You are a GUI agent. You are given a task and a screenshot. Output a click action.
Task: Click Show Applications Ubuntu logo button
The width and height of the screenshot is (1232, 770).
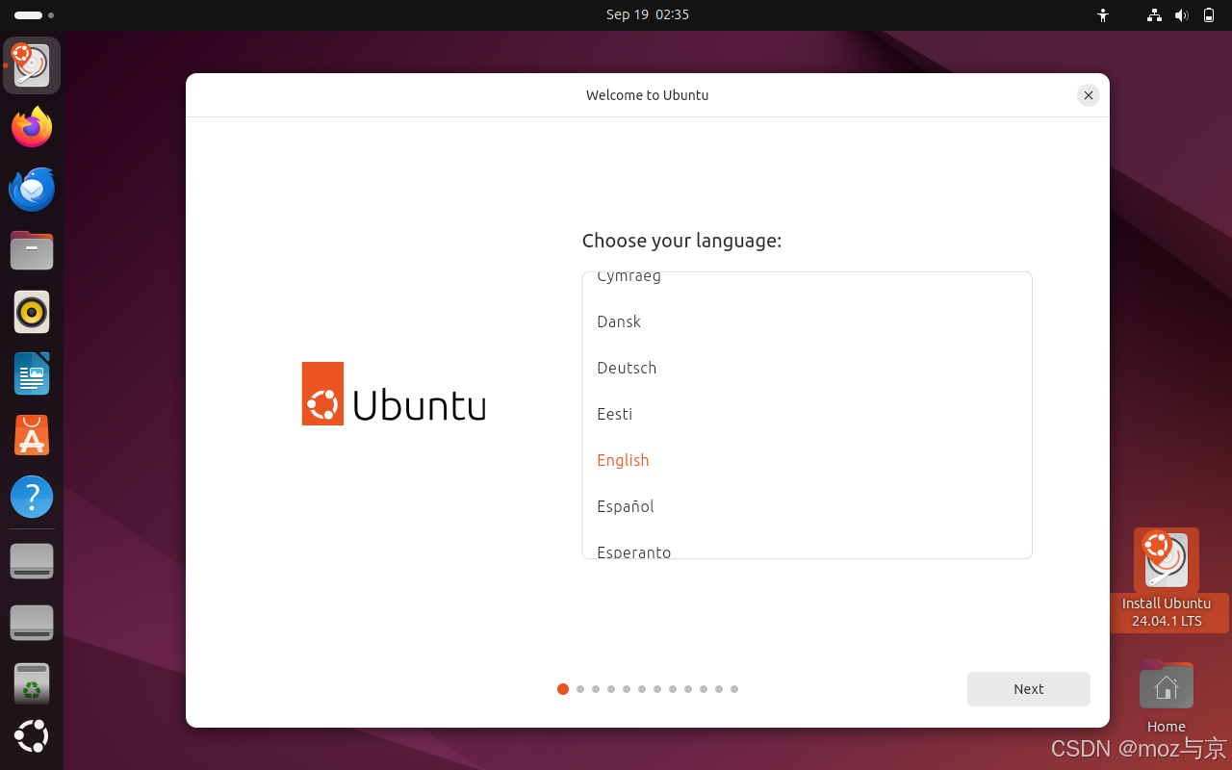pos(32,736)
